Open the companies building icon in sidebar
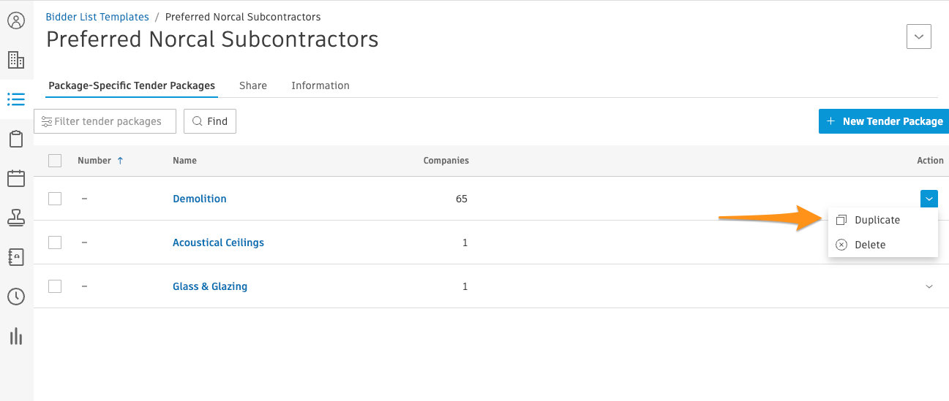The height and width of the screenshot is (401, 949). (x=16, y=60)
